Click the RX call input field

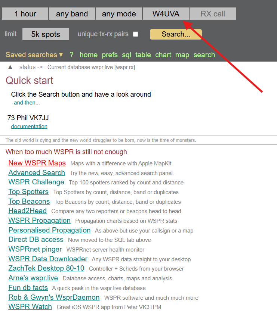(x=213, y=14)
